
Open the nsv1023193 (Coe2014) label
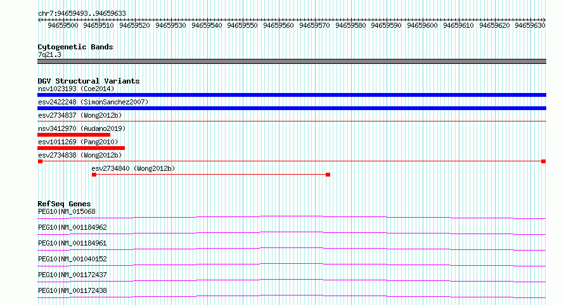click(76, 89)
